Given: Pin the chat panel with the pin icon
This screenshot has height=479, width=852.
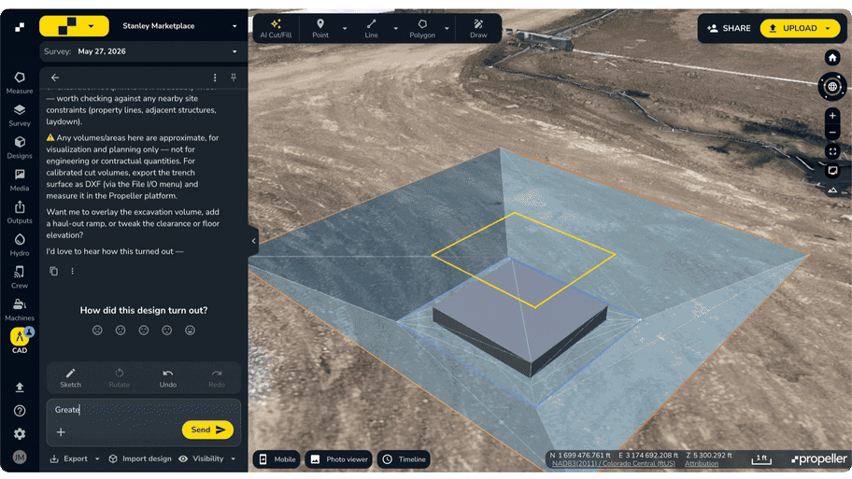Looking at the screenshot, I should pyautogui.click(x=234, y=77).
